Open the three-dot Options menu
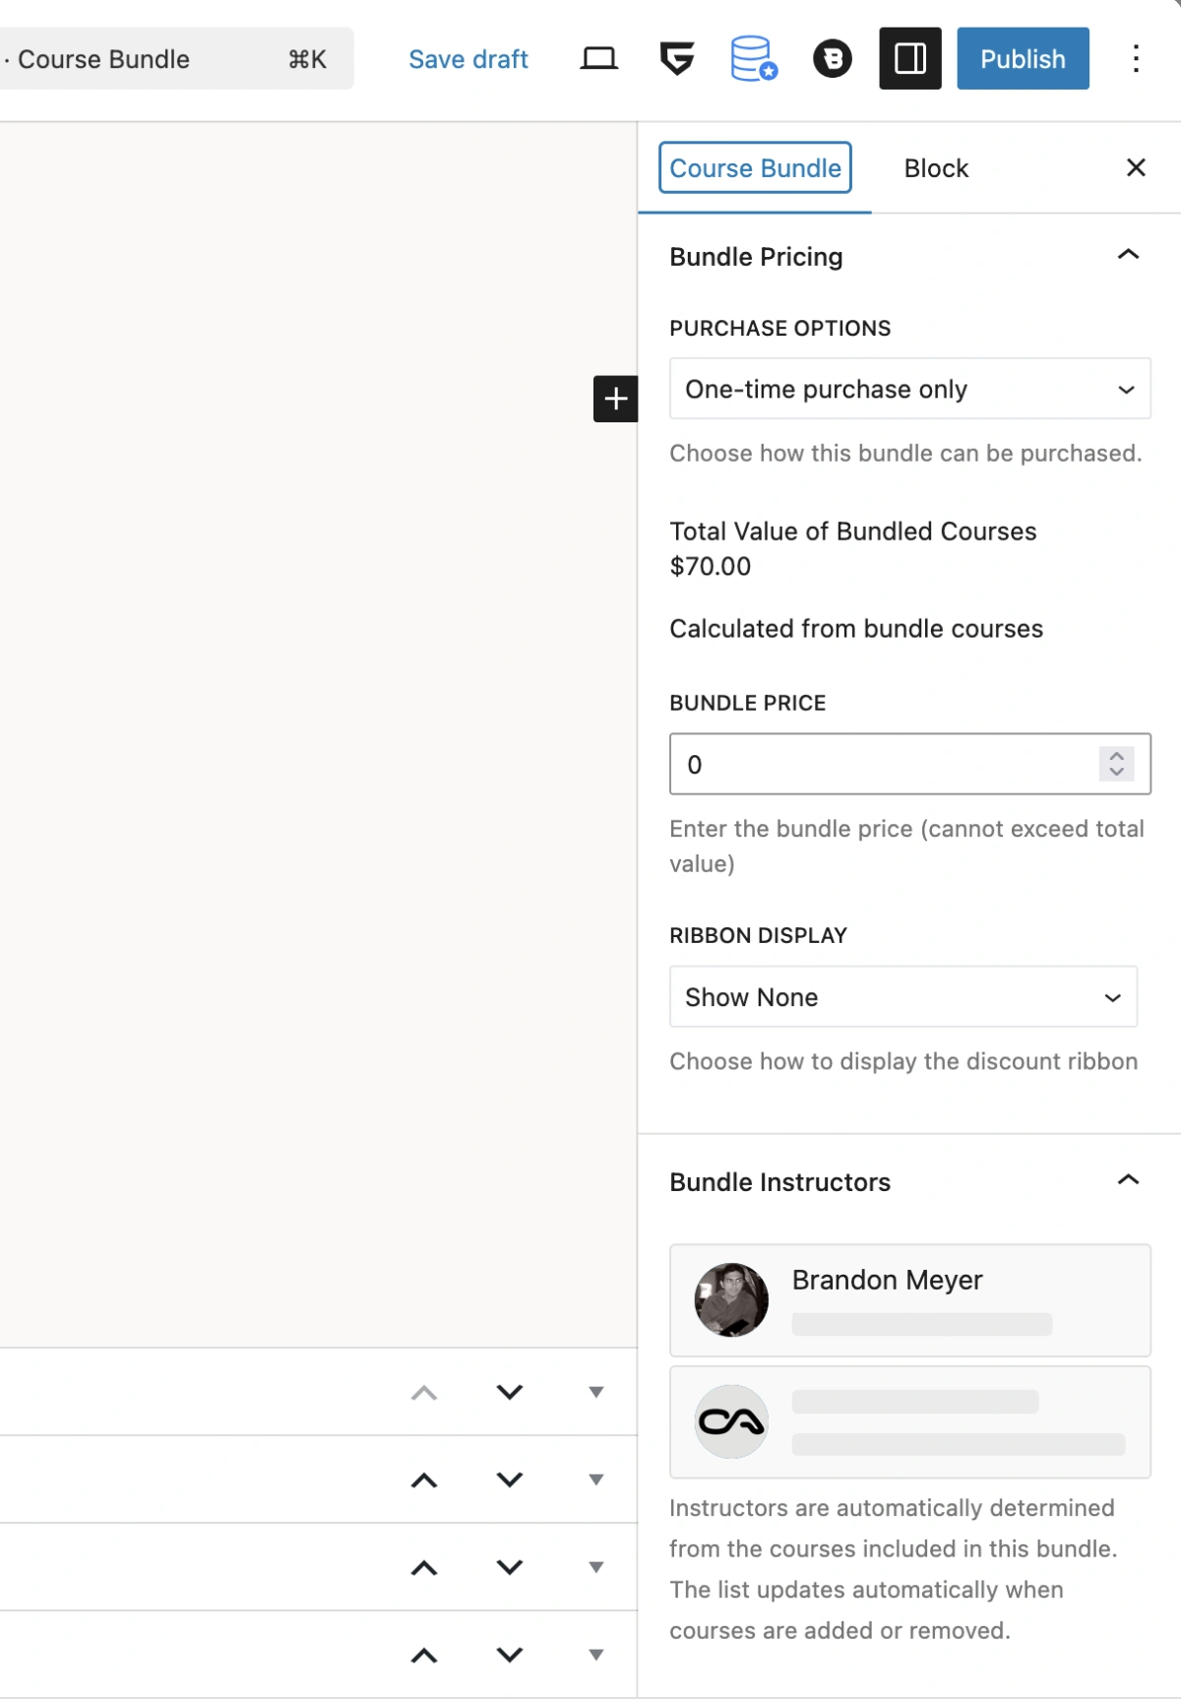1181x1699 pixels. pos(1136,59)
